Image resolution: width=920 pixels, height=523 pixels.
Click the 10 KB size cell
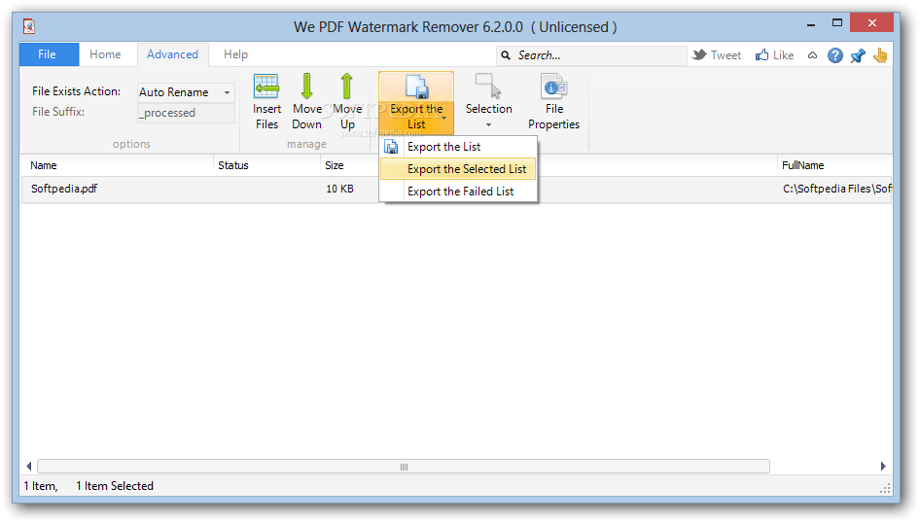339,189
